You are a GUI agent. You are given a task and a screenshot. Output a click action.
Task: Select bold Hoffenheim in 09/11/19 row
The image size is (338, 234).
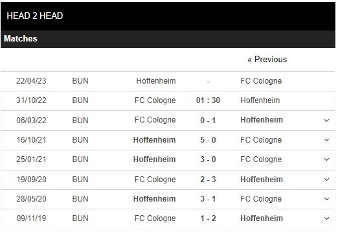tap(262, 218)
